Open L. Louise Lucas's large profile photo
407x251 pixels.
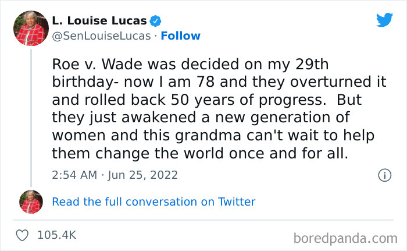click(x=31, y=29)
